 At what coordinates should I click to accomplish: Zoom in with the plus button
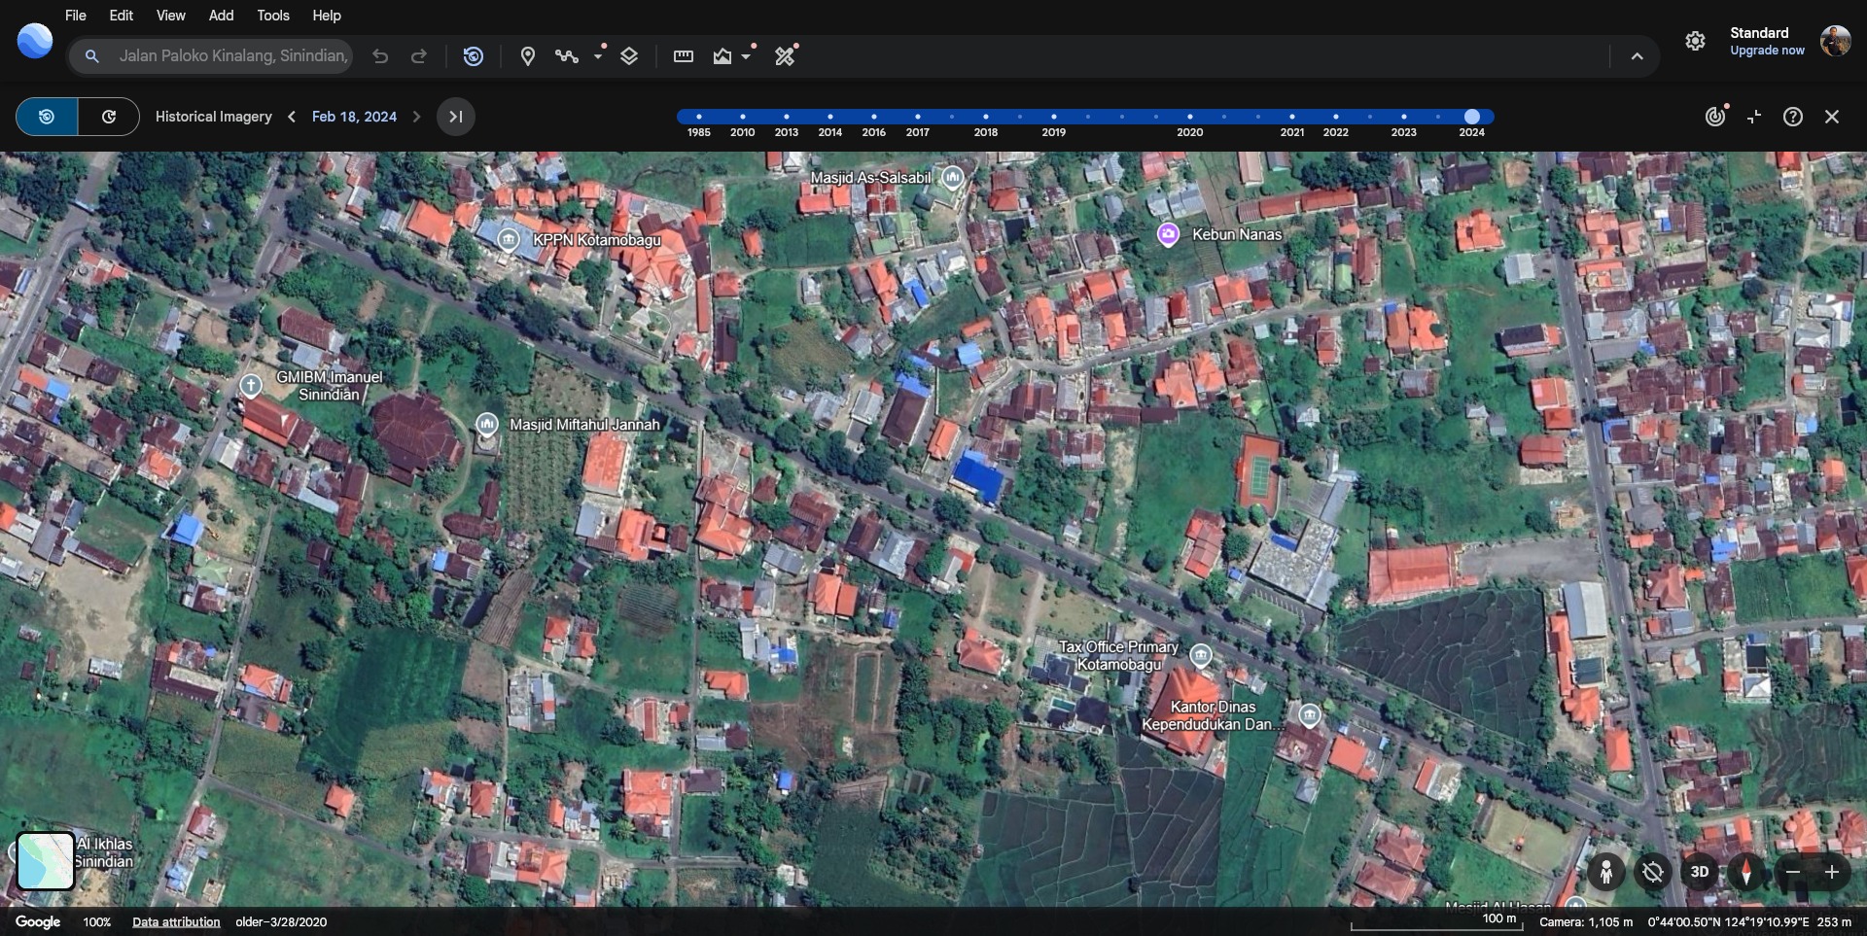click(1832, 872)
